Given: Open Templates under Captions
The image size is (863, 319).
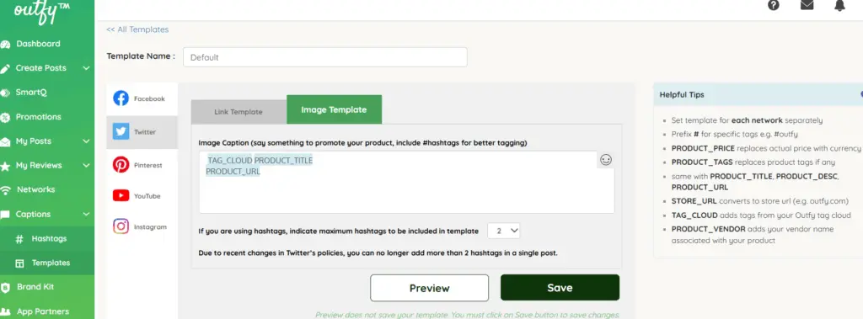Looking at the screenshot, I should pos(51,263).
